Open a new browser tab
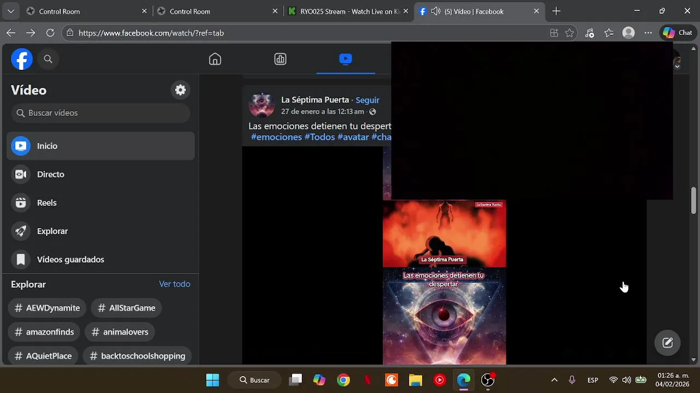The height and width of the screenshot is (393, 700). tap(556, 11)
